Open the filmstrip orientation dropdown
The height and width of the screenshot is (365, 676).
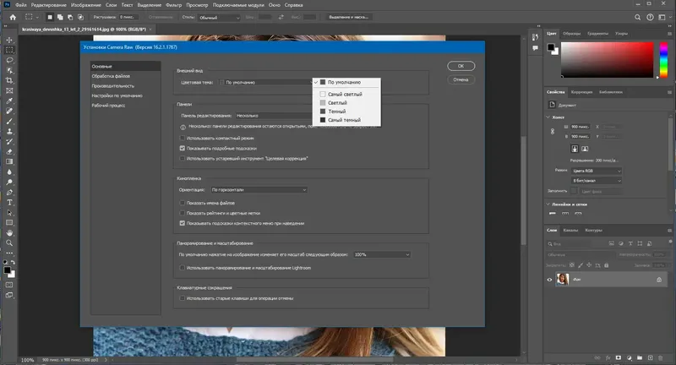(x=258, y=190)
